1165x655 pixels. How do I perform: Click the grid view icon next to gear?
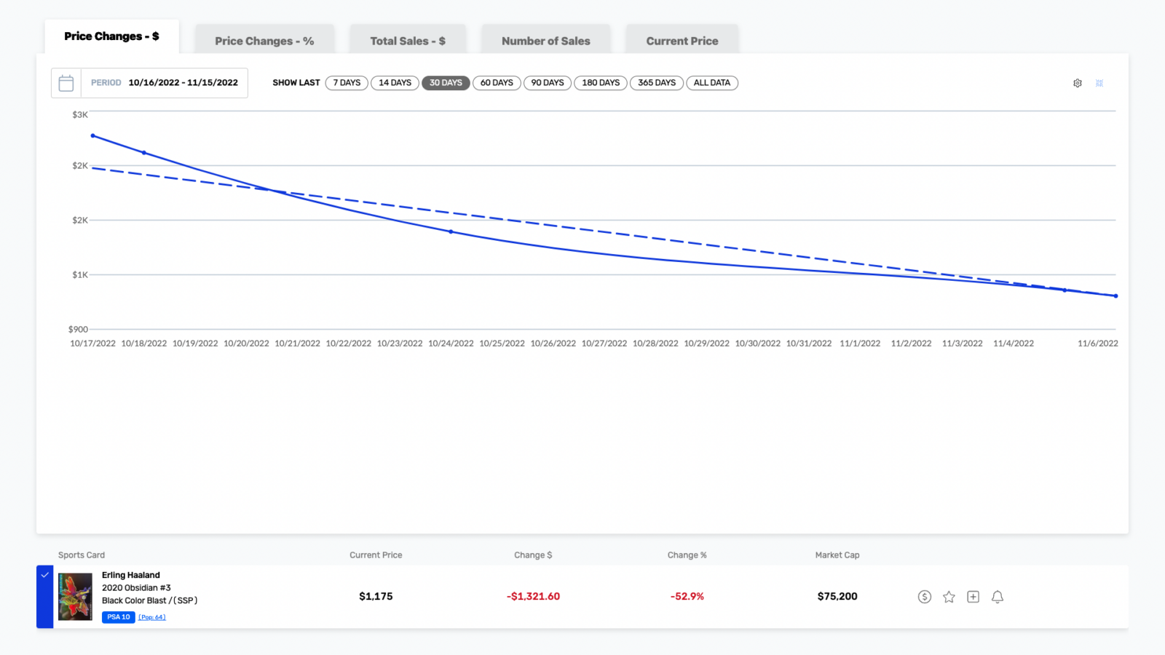coord(1099,83)
